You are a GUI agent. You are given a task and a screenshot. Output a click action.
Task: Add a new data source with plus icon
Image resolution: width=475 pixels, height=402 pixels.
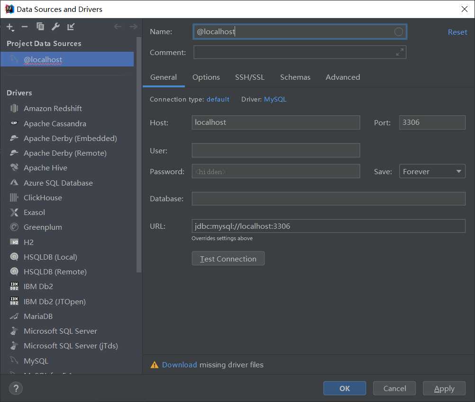(x=10, y=27)
